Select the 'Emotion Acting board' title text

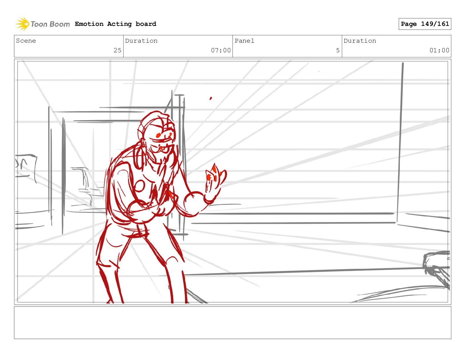(x=115, y=24)
